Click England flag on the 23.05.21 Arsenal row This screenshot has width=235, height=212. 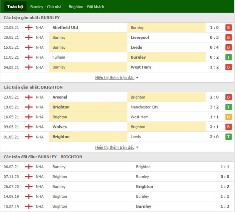29,97
